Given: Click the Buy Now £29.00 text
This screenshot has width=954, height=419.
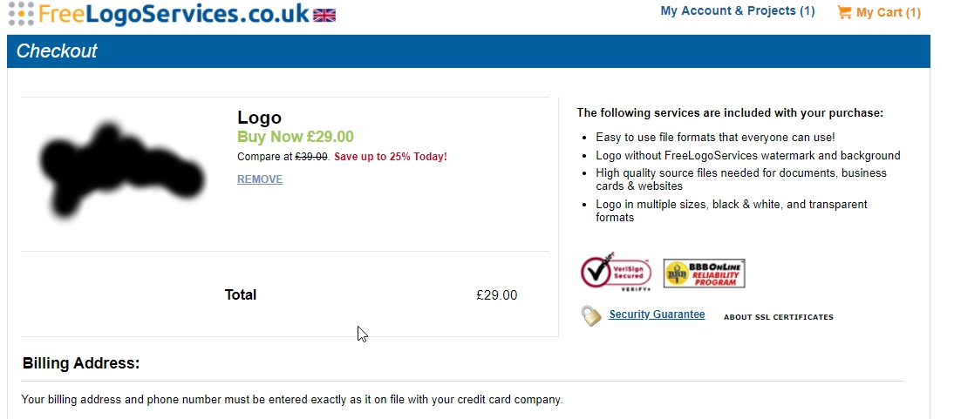Looking at the screenshot, I should [296, 137].
